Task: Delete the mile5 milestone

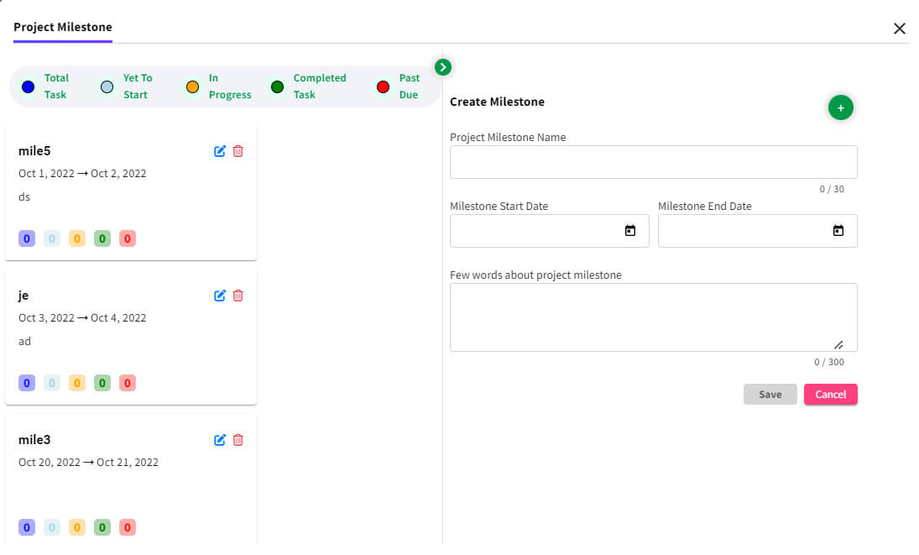Action: [238, 151]
